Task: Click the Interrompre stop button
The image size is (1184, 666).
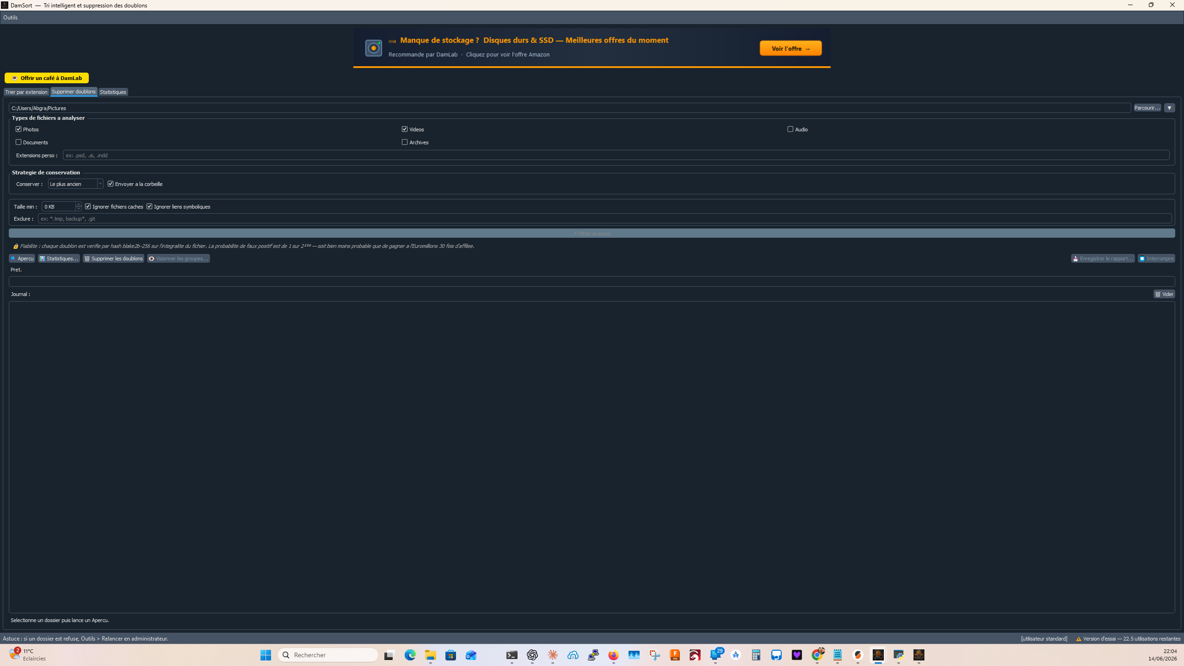Action: click(x=1156, y=259)
